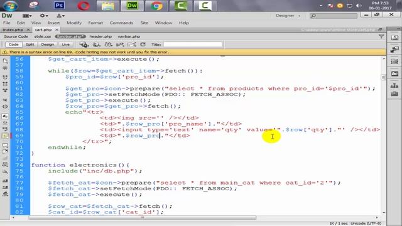
Task: Open the AP Elements panel icon
Action: point(394,62)
